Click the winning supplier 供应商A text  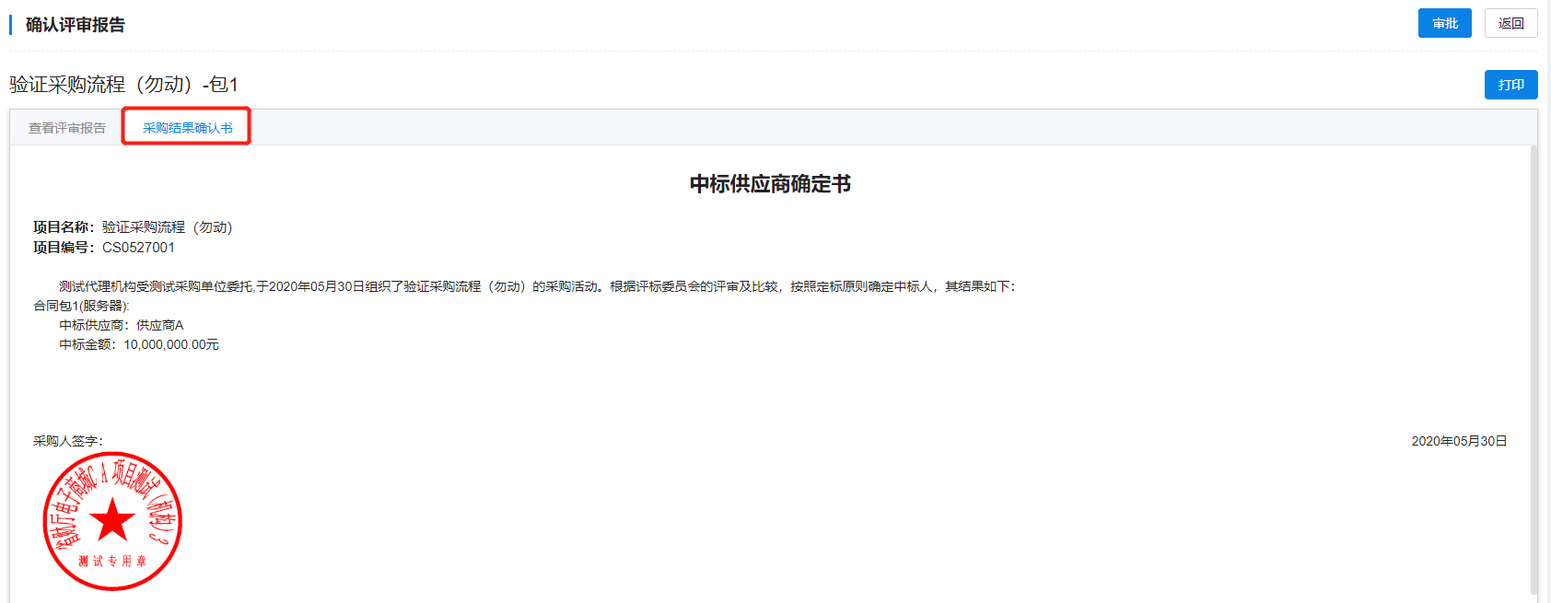[x=160, y=325]
